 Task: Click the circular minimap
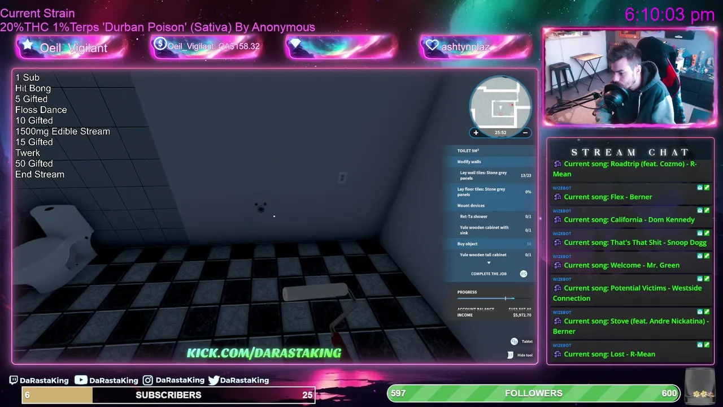click(x=500, y=106)
